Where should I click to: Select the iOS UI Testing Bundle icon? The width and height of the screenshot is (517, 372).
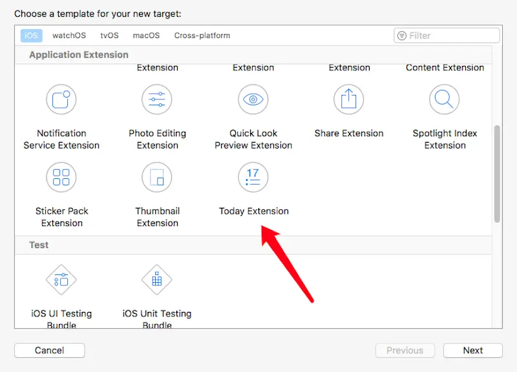coord(61,280)
